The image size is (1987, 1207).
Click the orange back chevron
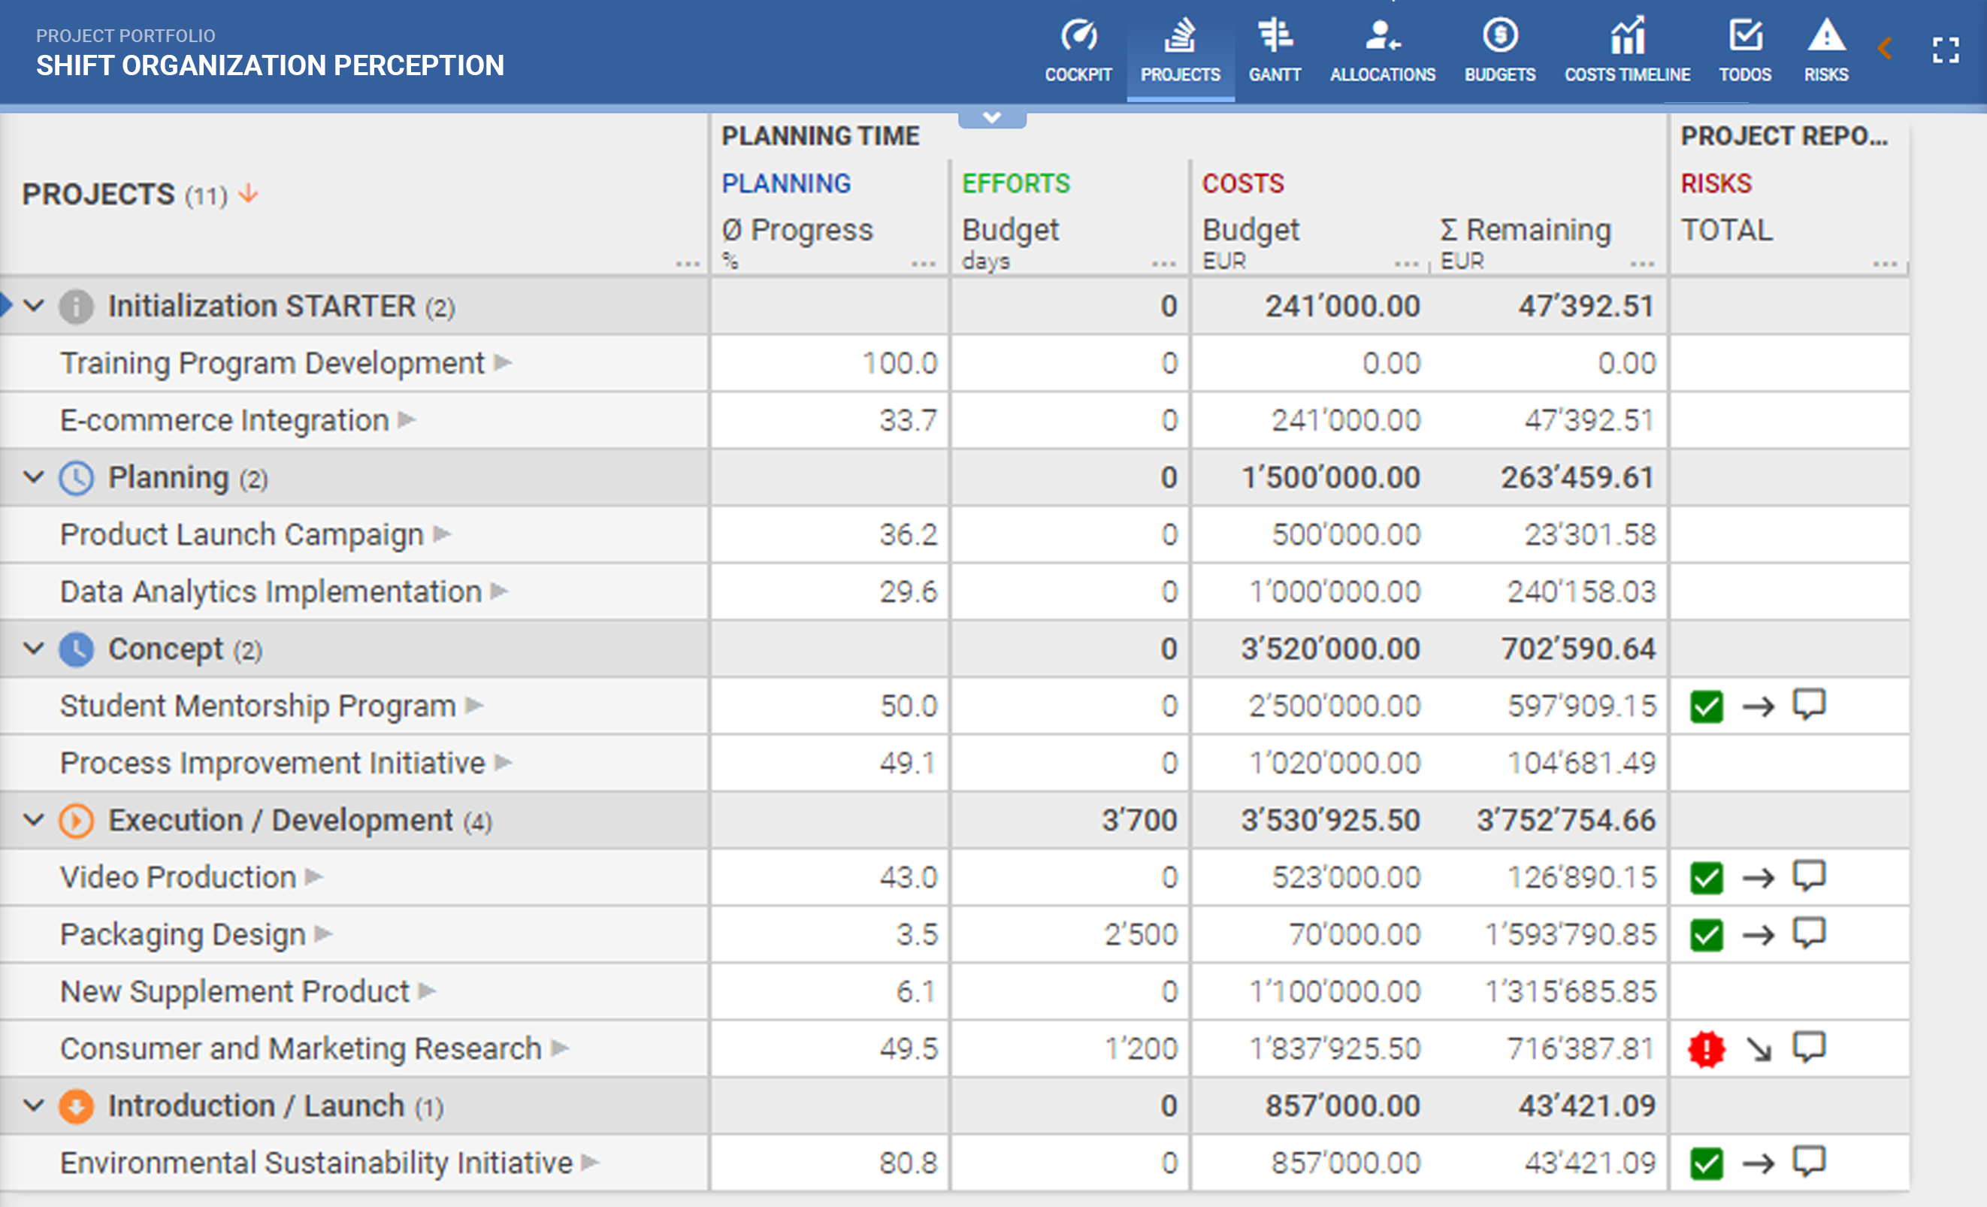1885,48
